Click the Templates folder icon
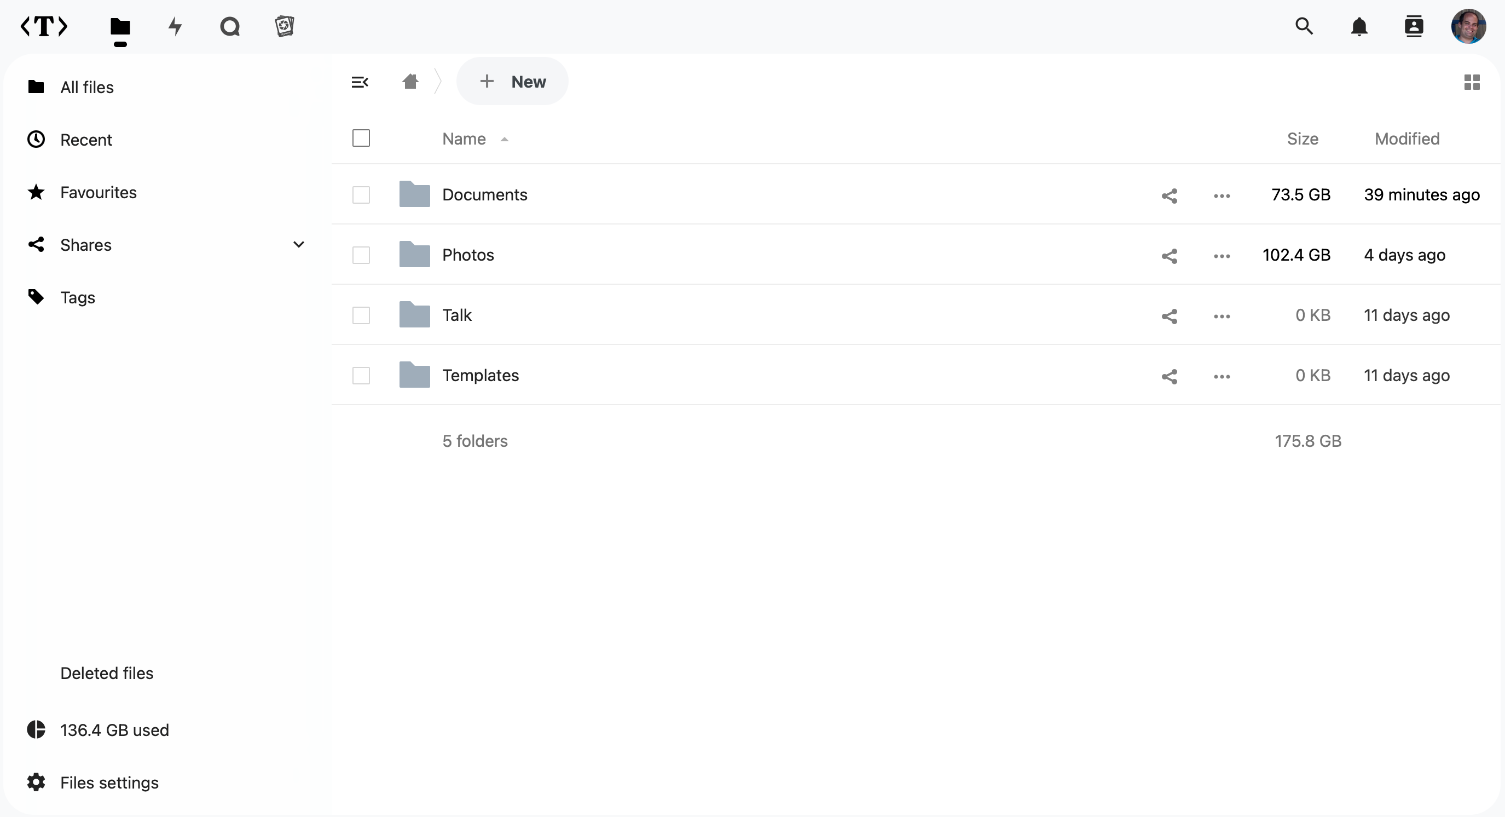This screenshot has width=1505, height=817. [414, 375]
